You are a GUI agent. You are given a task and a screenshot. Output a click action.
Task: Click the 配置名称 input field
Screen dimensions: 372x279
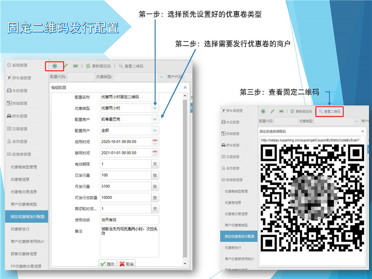(x=129, y=97)
